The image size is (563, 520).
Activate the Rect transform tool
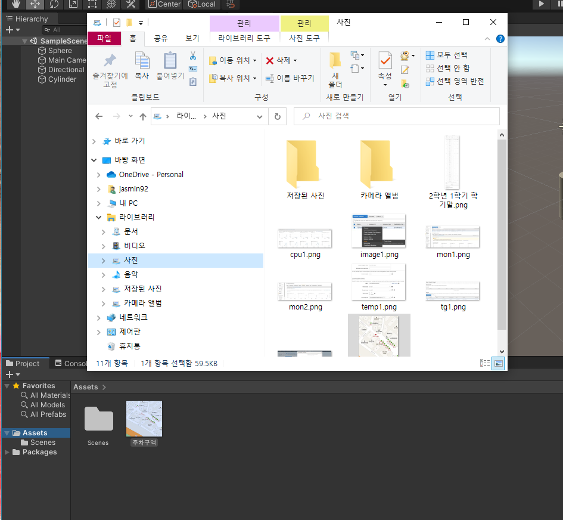tap(91, 5)
